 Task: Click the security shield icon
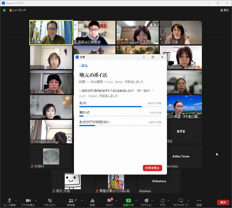[50, 200]
